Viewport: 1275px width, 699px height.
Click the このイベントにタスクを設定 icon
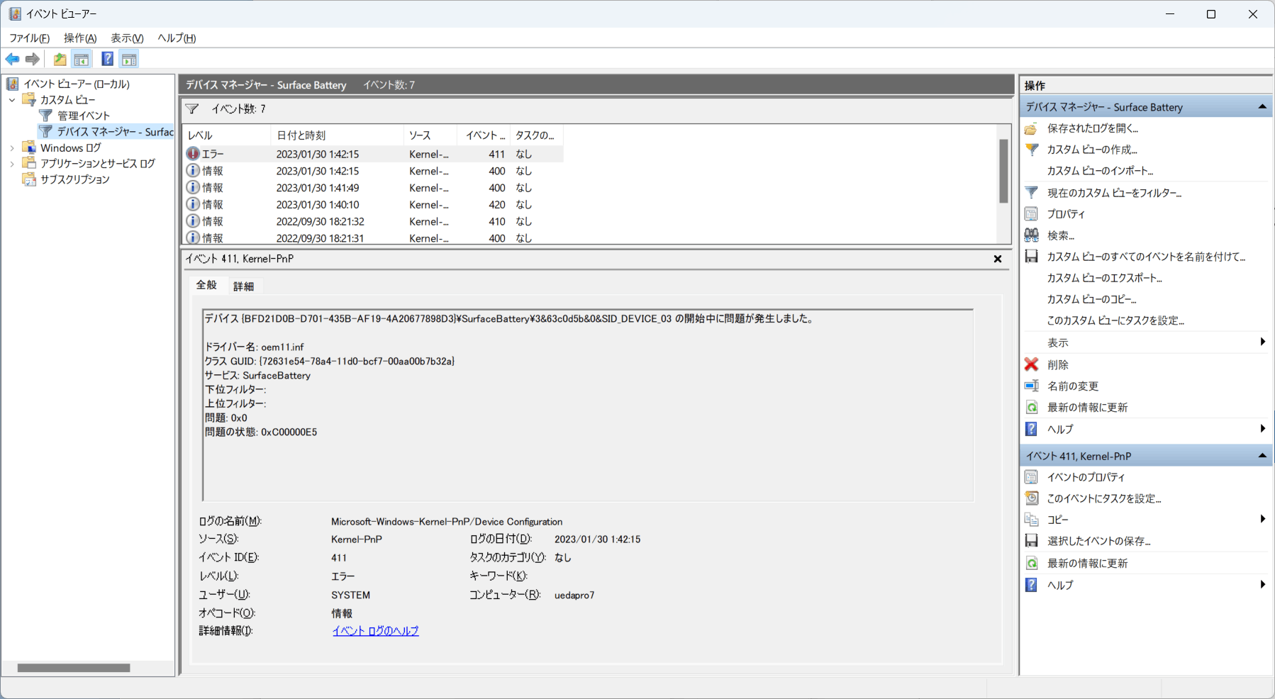pos(1032,498)
